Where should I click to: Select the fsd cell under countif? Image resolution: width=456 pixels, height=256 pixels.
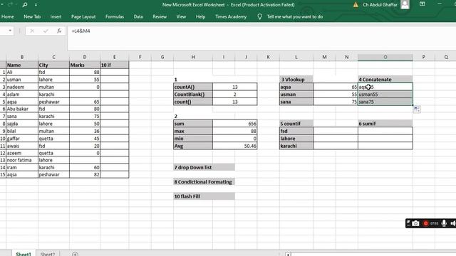click(x=296, y=131)
